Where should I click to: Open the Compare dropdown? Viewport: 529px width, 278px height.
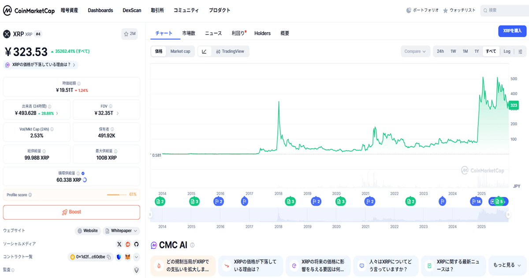pos(415,52)
